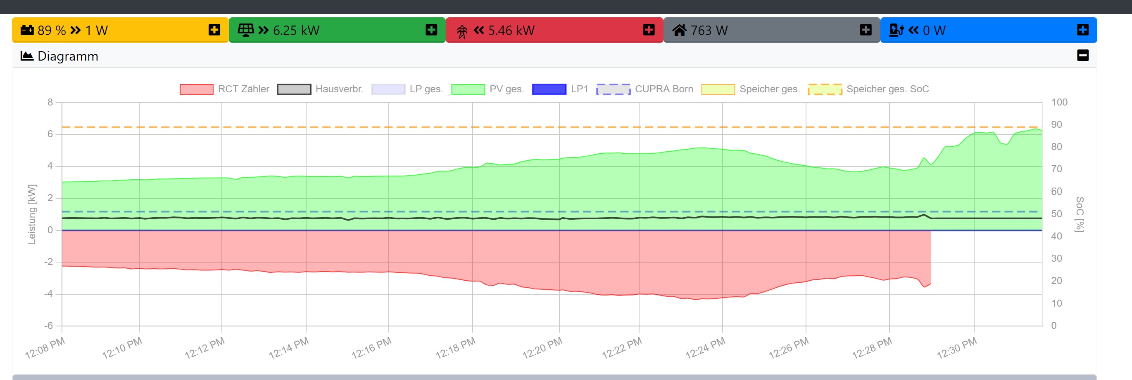Screen dimensions: 1132x380
Task: Click the charging station icon in the blue card
Action: (897, 30)
